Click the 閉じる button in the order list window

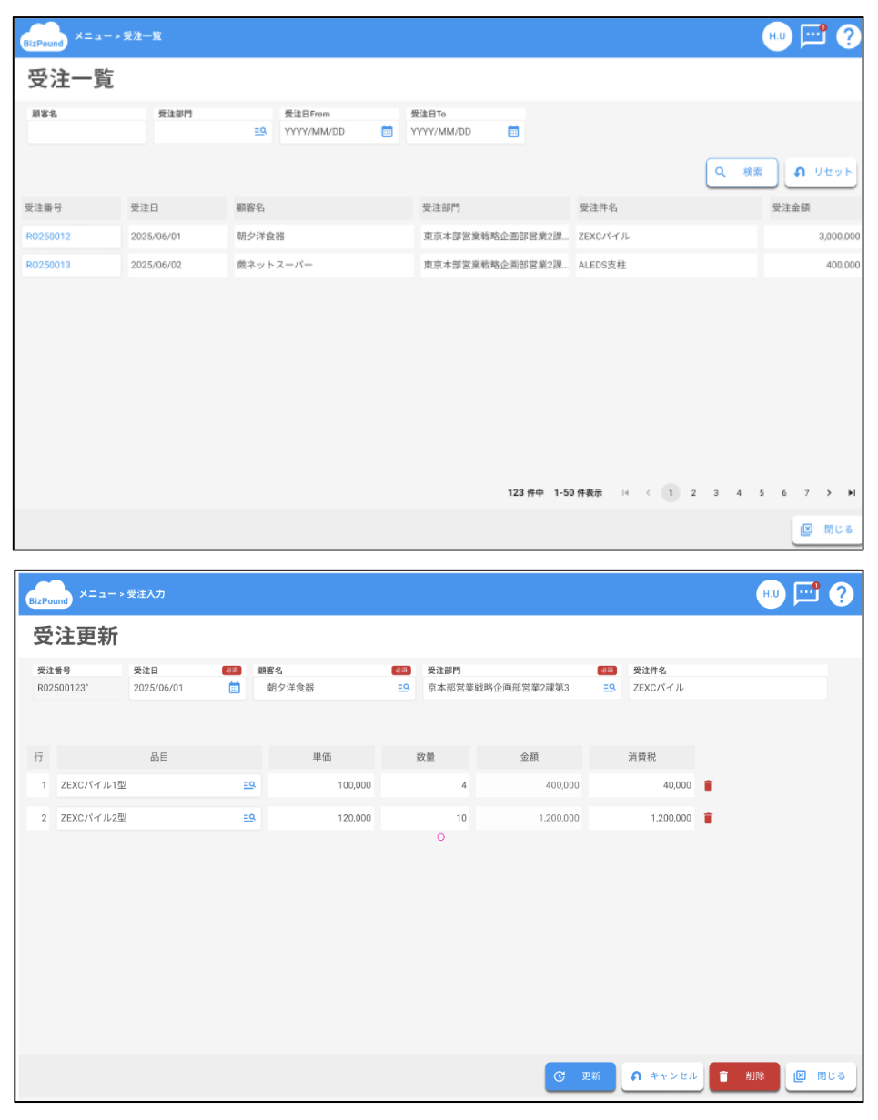826,530
